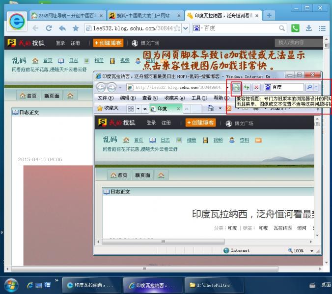The height and width of the screenshot is (294, 332).
Task: Click the IE search magnifier button
Action: pos(309,87)
